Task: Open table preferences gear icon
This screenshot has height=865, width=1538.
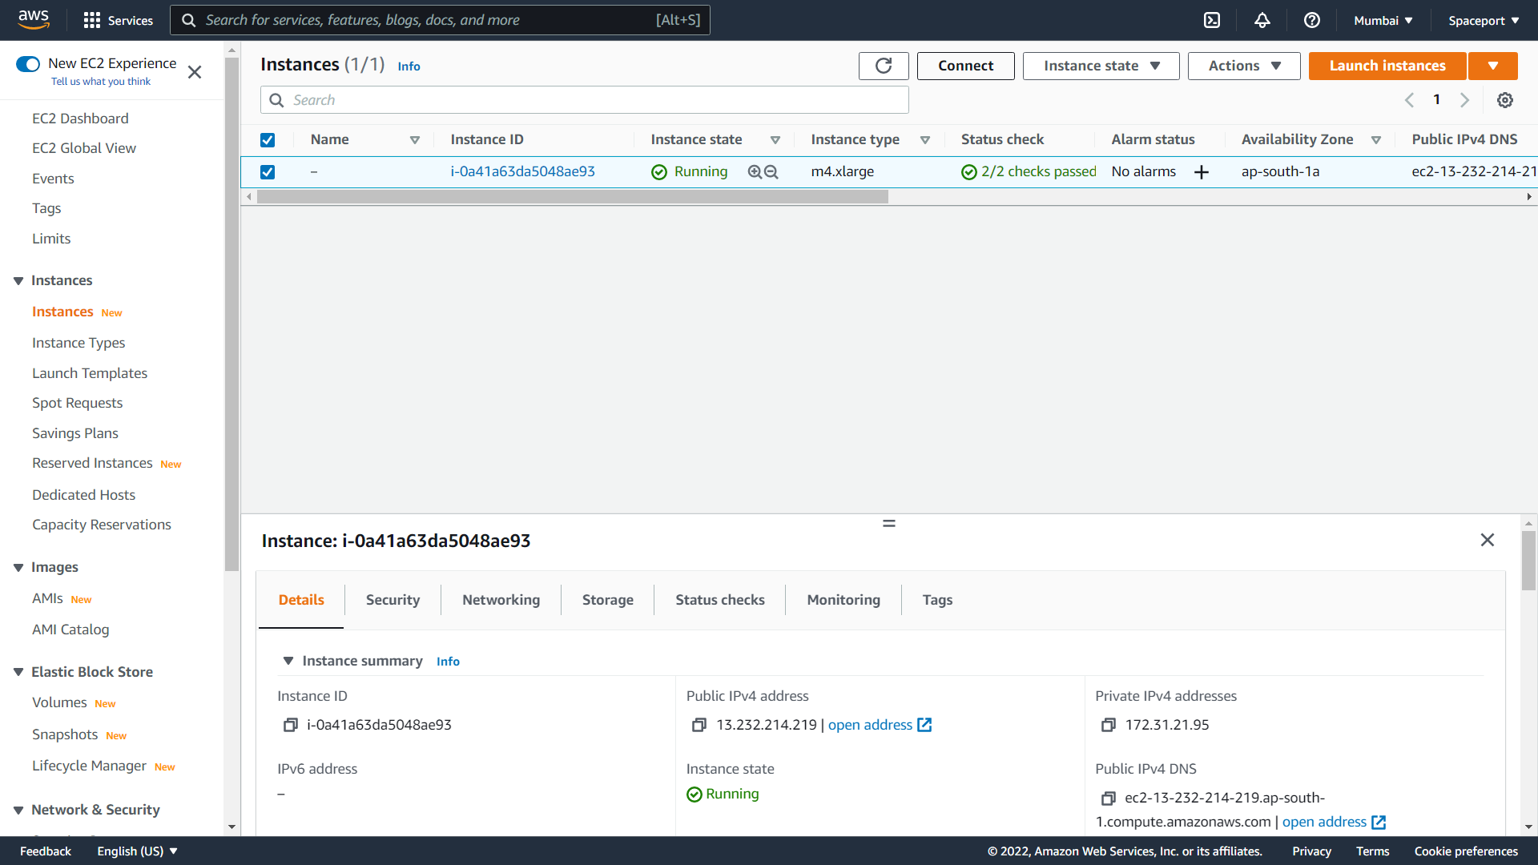Action: pyautogui.click(x=1505, y=100)
